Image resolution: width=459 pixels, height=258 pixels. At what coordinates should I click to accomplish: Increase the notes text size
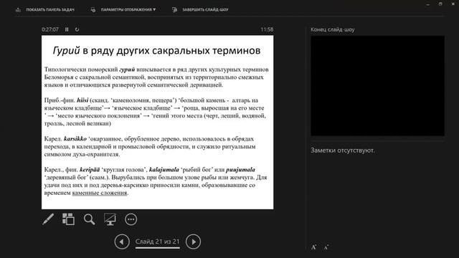(314, 247)
